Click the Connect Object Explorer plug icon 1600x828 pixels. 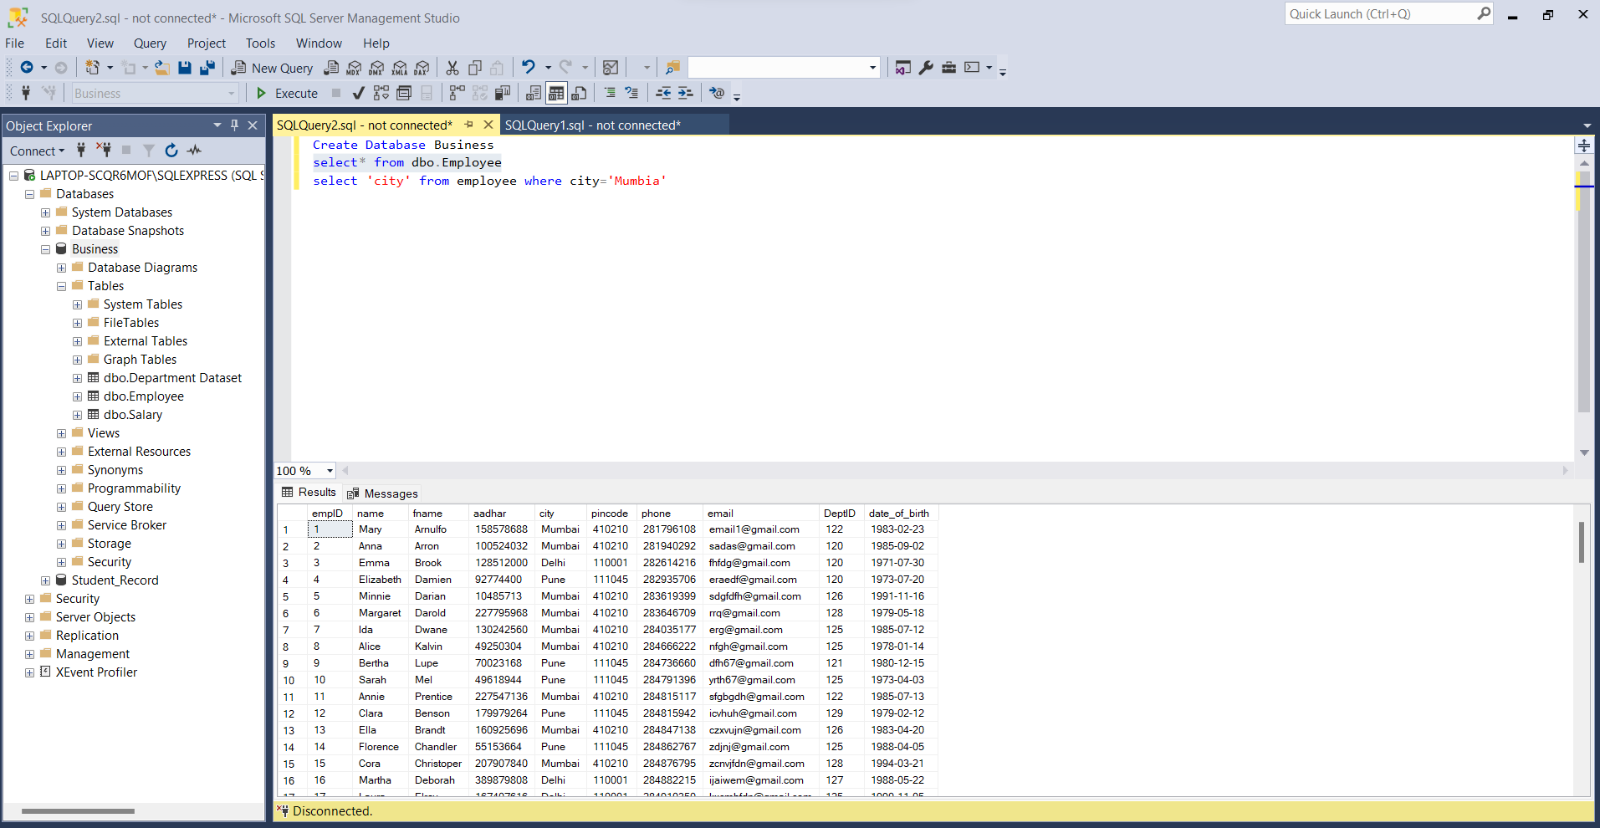coord(81,151)
